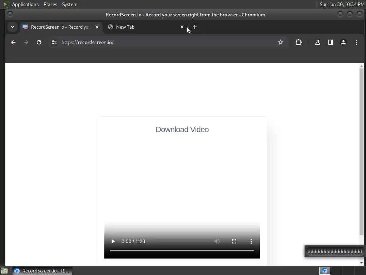Expand the tab search dropdown arrow

(13, 27)
